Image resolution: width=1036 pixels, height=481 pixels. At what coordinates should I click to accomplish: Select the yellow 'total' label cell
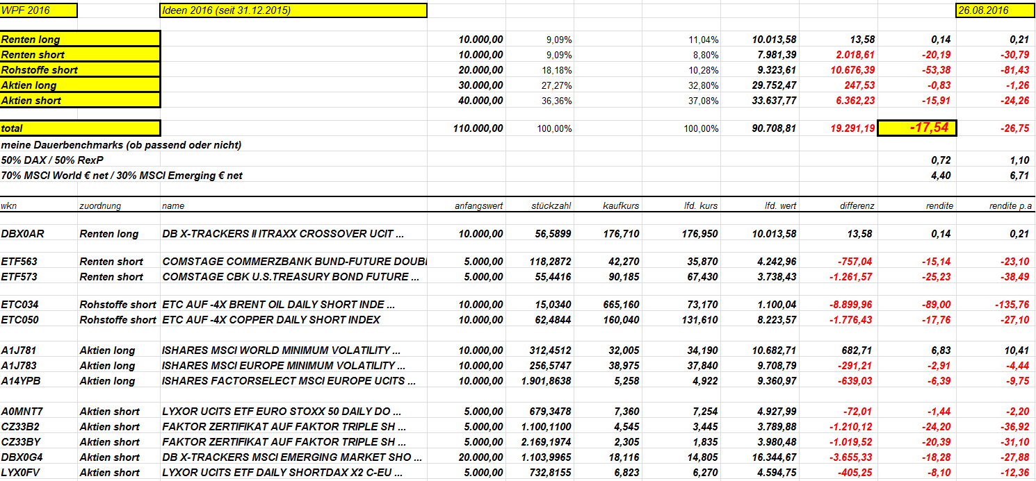click(x=80, y=128)
